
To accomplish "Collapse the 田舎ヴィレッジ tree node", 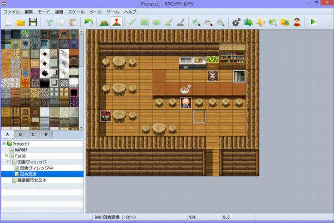I will click(8, 162).
